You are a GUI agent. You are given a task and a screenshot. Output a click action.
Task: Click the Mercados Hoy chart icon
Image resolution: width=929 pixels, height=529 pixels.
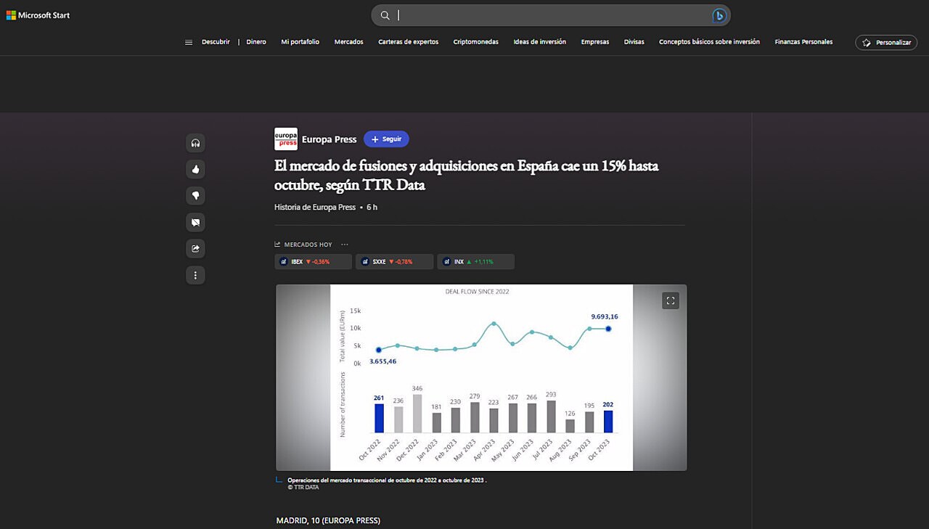pos(277,245)
